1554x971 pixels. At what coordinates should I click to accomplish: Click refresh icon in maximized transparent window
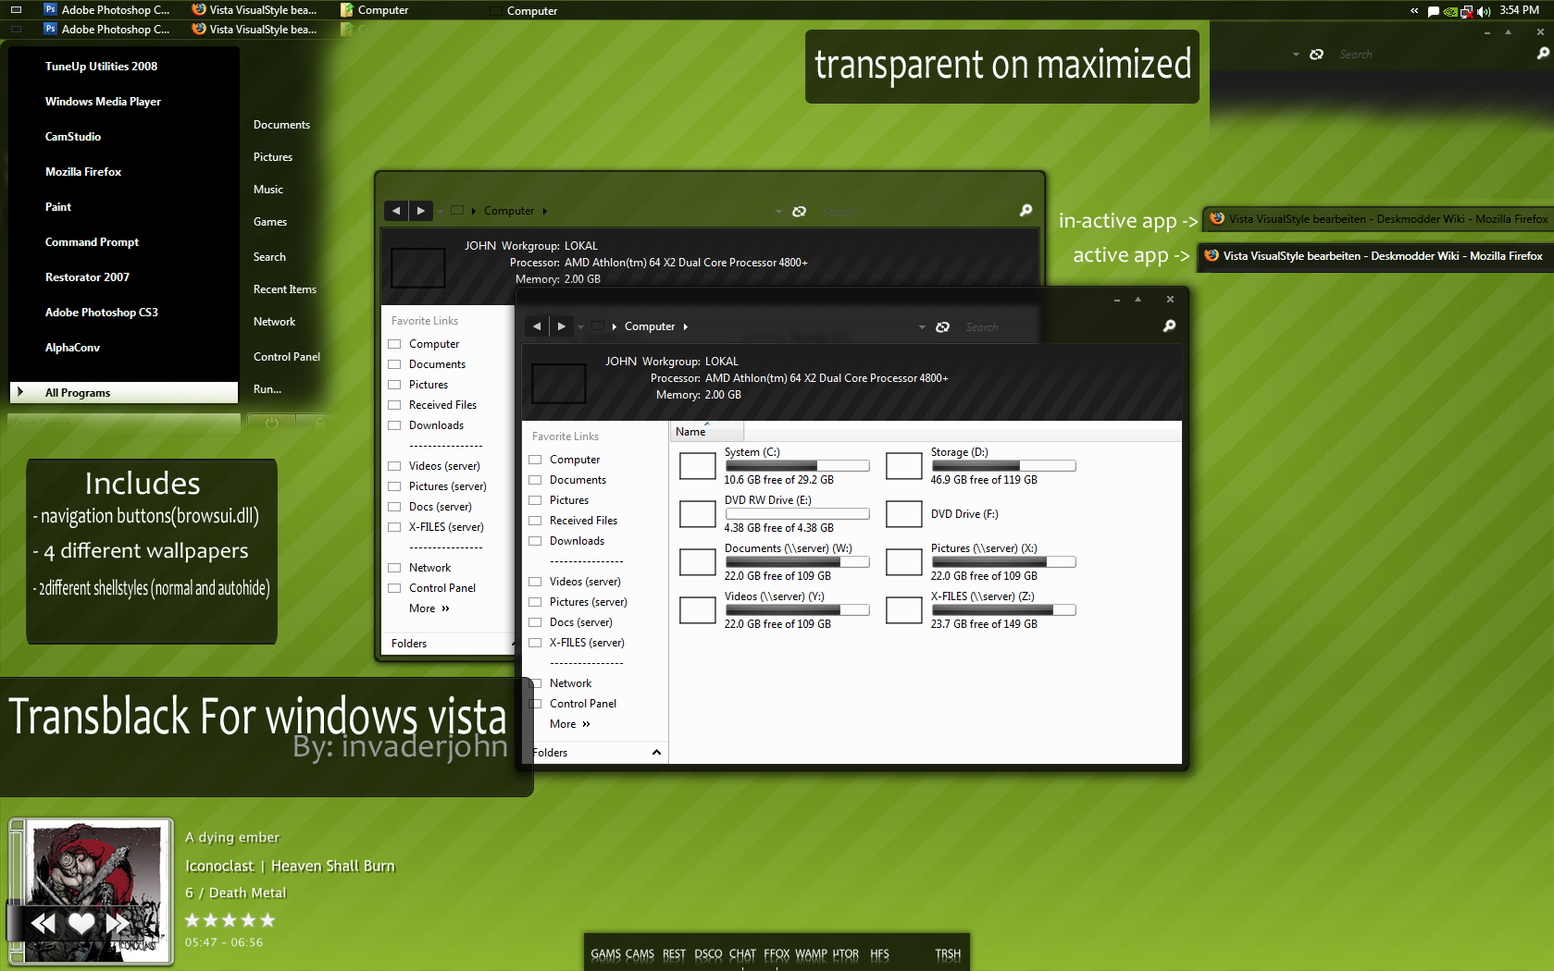1316,55
